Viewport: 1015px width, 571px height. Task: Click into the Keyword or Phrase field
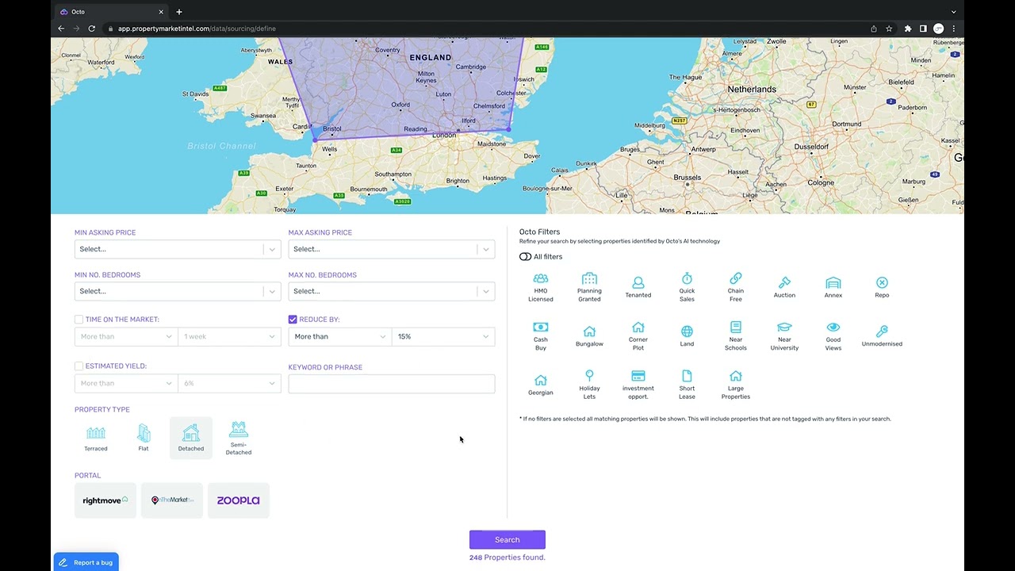[392, 384]
